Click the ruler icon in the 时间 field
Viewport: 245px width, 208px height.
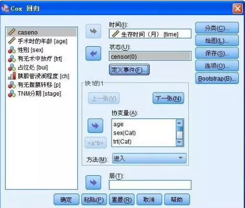(x=115, y=34)
